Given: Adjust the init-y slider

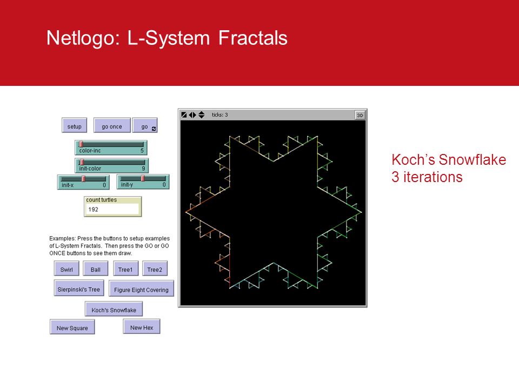Looking at the screenshot, I should [143, 182].
